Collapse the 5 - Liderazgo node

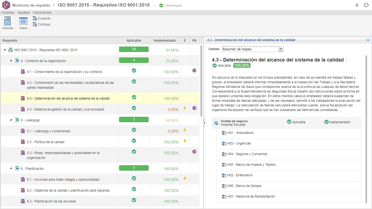pyautogui.click(x=11, y=120)
